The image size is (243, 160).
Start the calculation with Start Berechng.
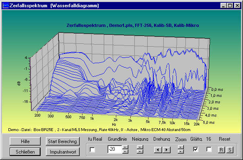point(63,141)
